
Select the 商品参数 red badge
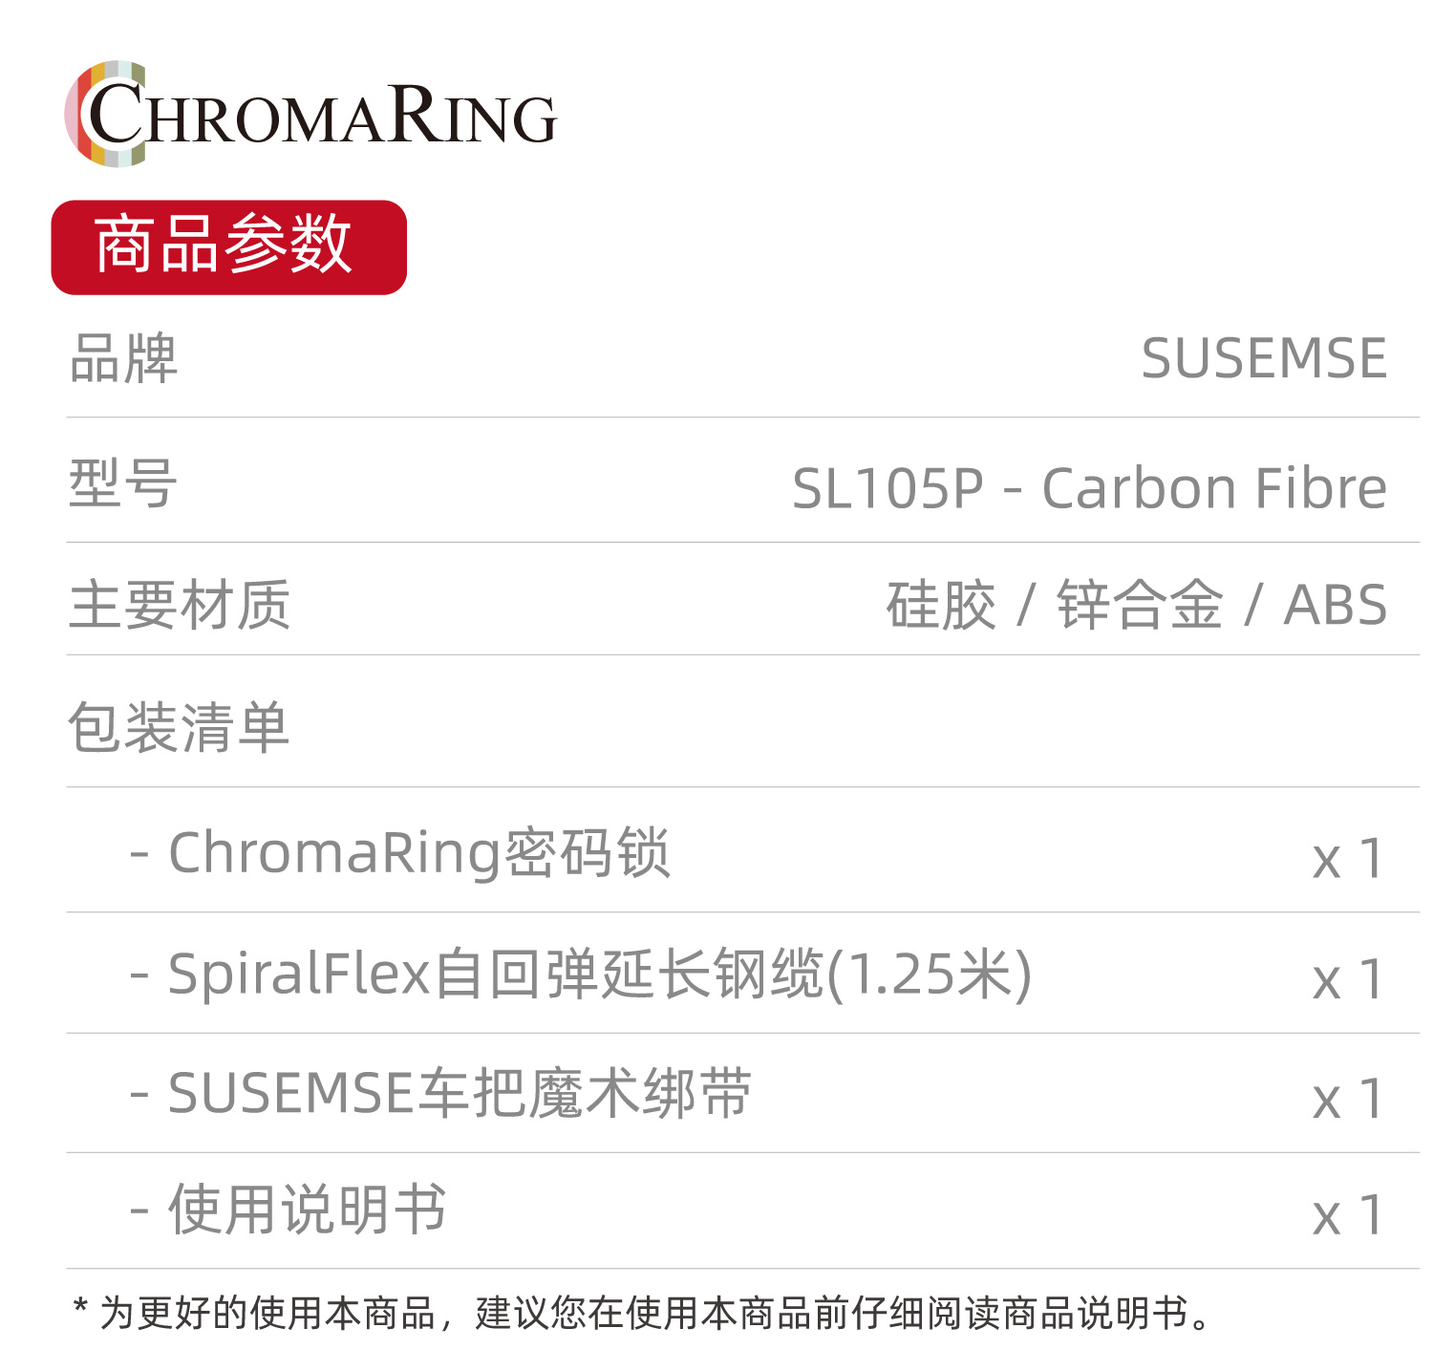pos(229,246)
